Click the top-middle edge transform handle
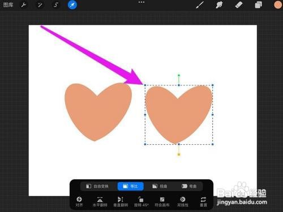283x212 pixels. pos(179,85)
